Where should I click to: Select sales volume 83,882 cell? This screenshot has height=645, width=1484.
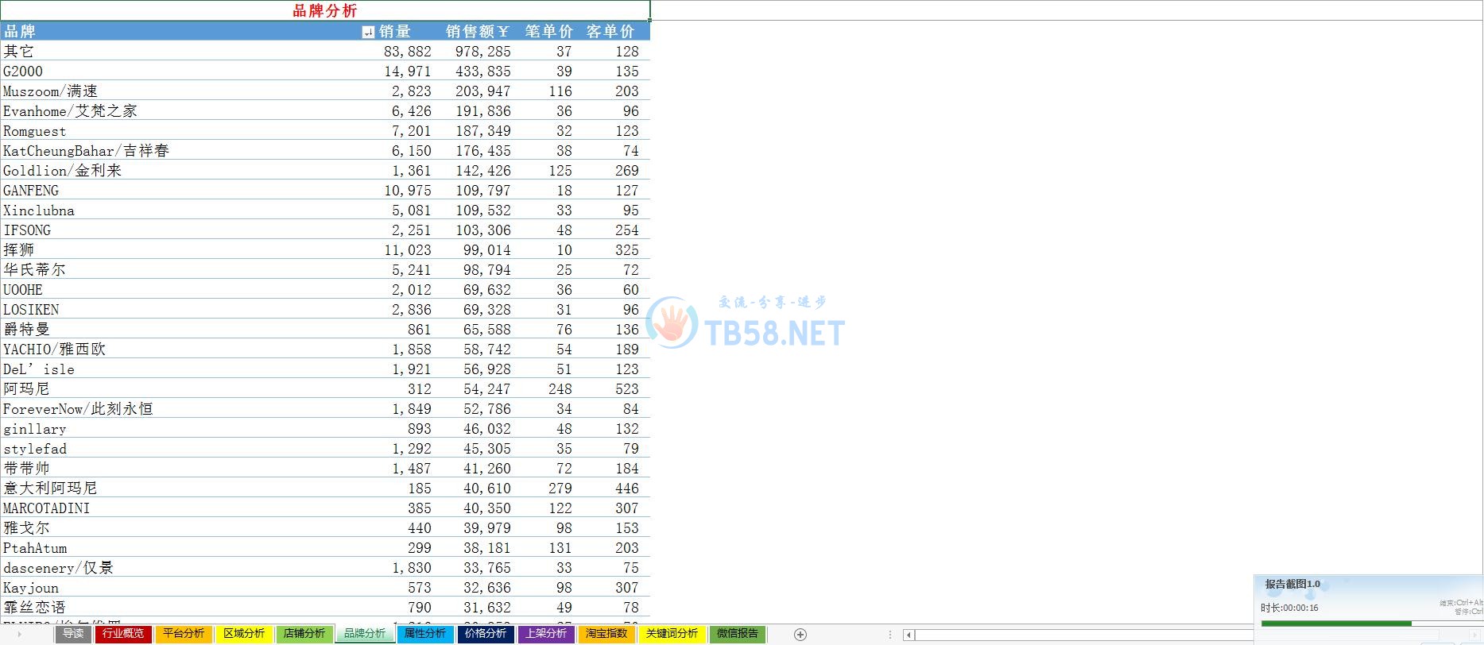pyautogui.click(x=407, y=52)
